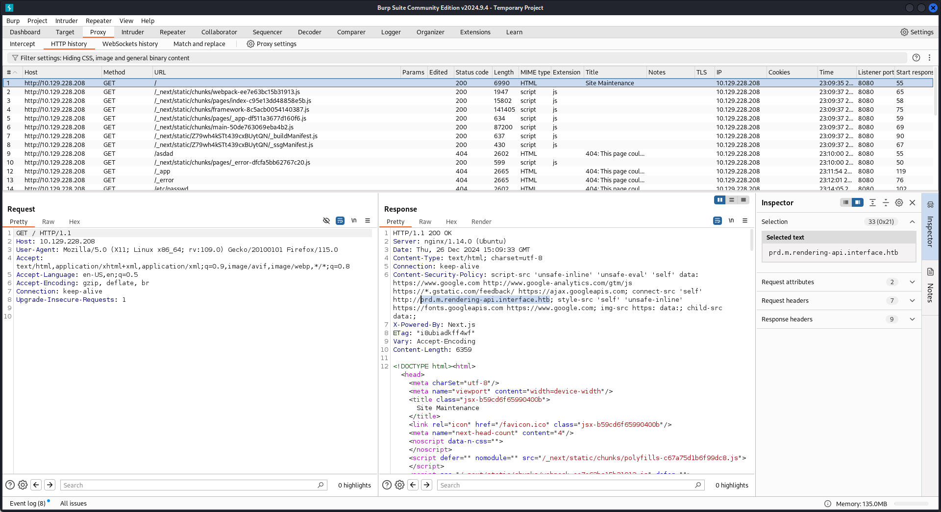Viewport: 941px width, 512px height.
Task: Go to next match arrow below Response
Action: (x=426, y=485)
